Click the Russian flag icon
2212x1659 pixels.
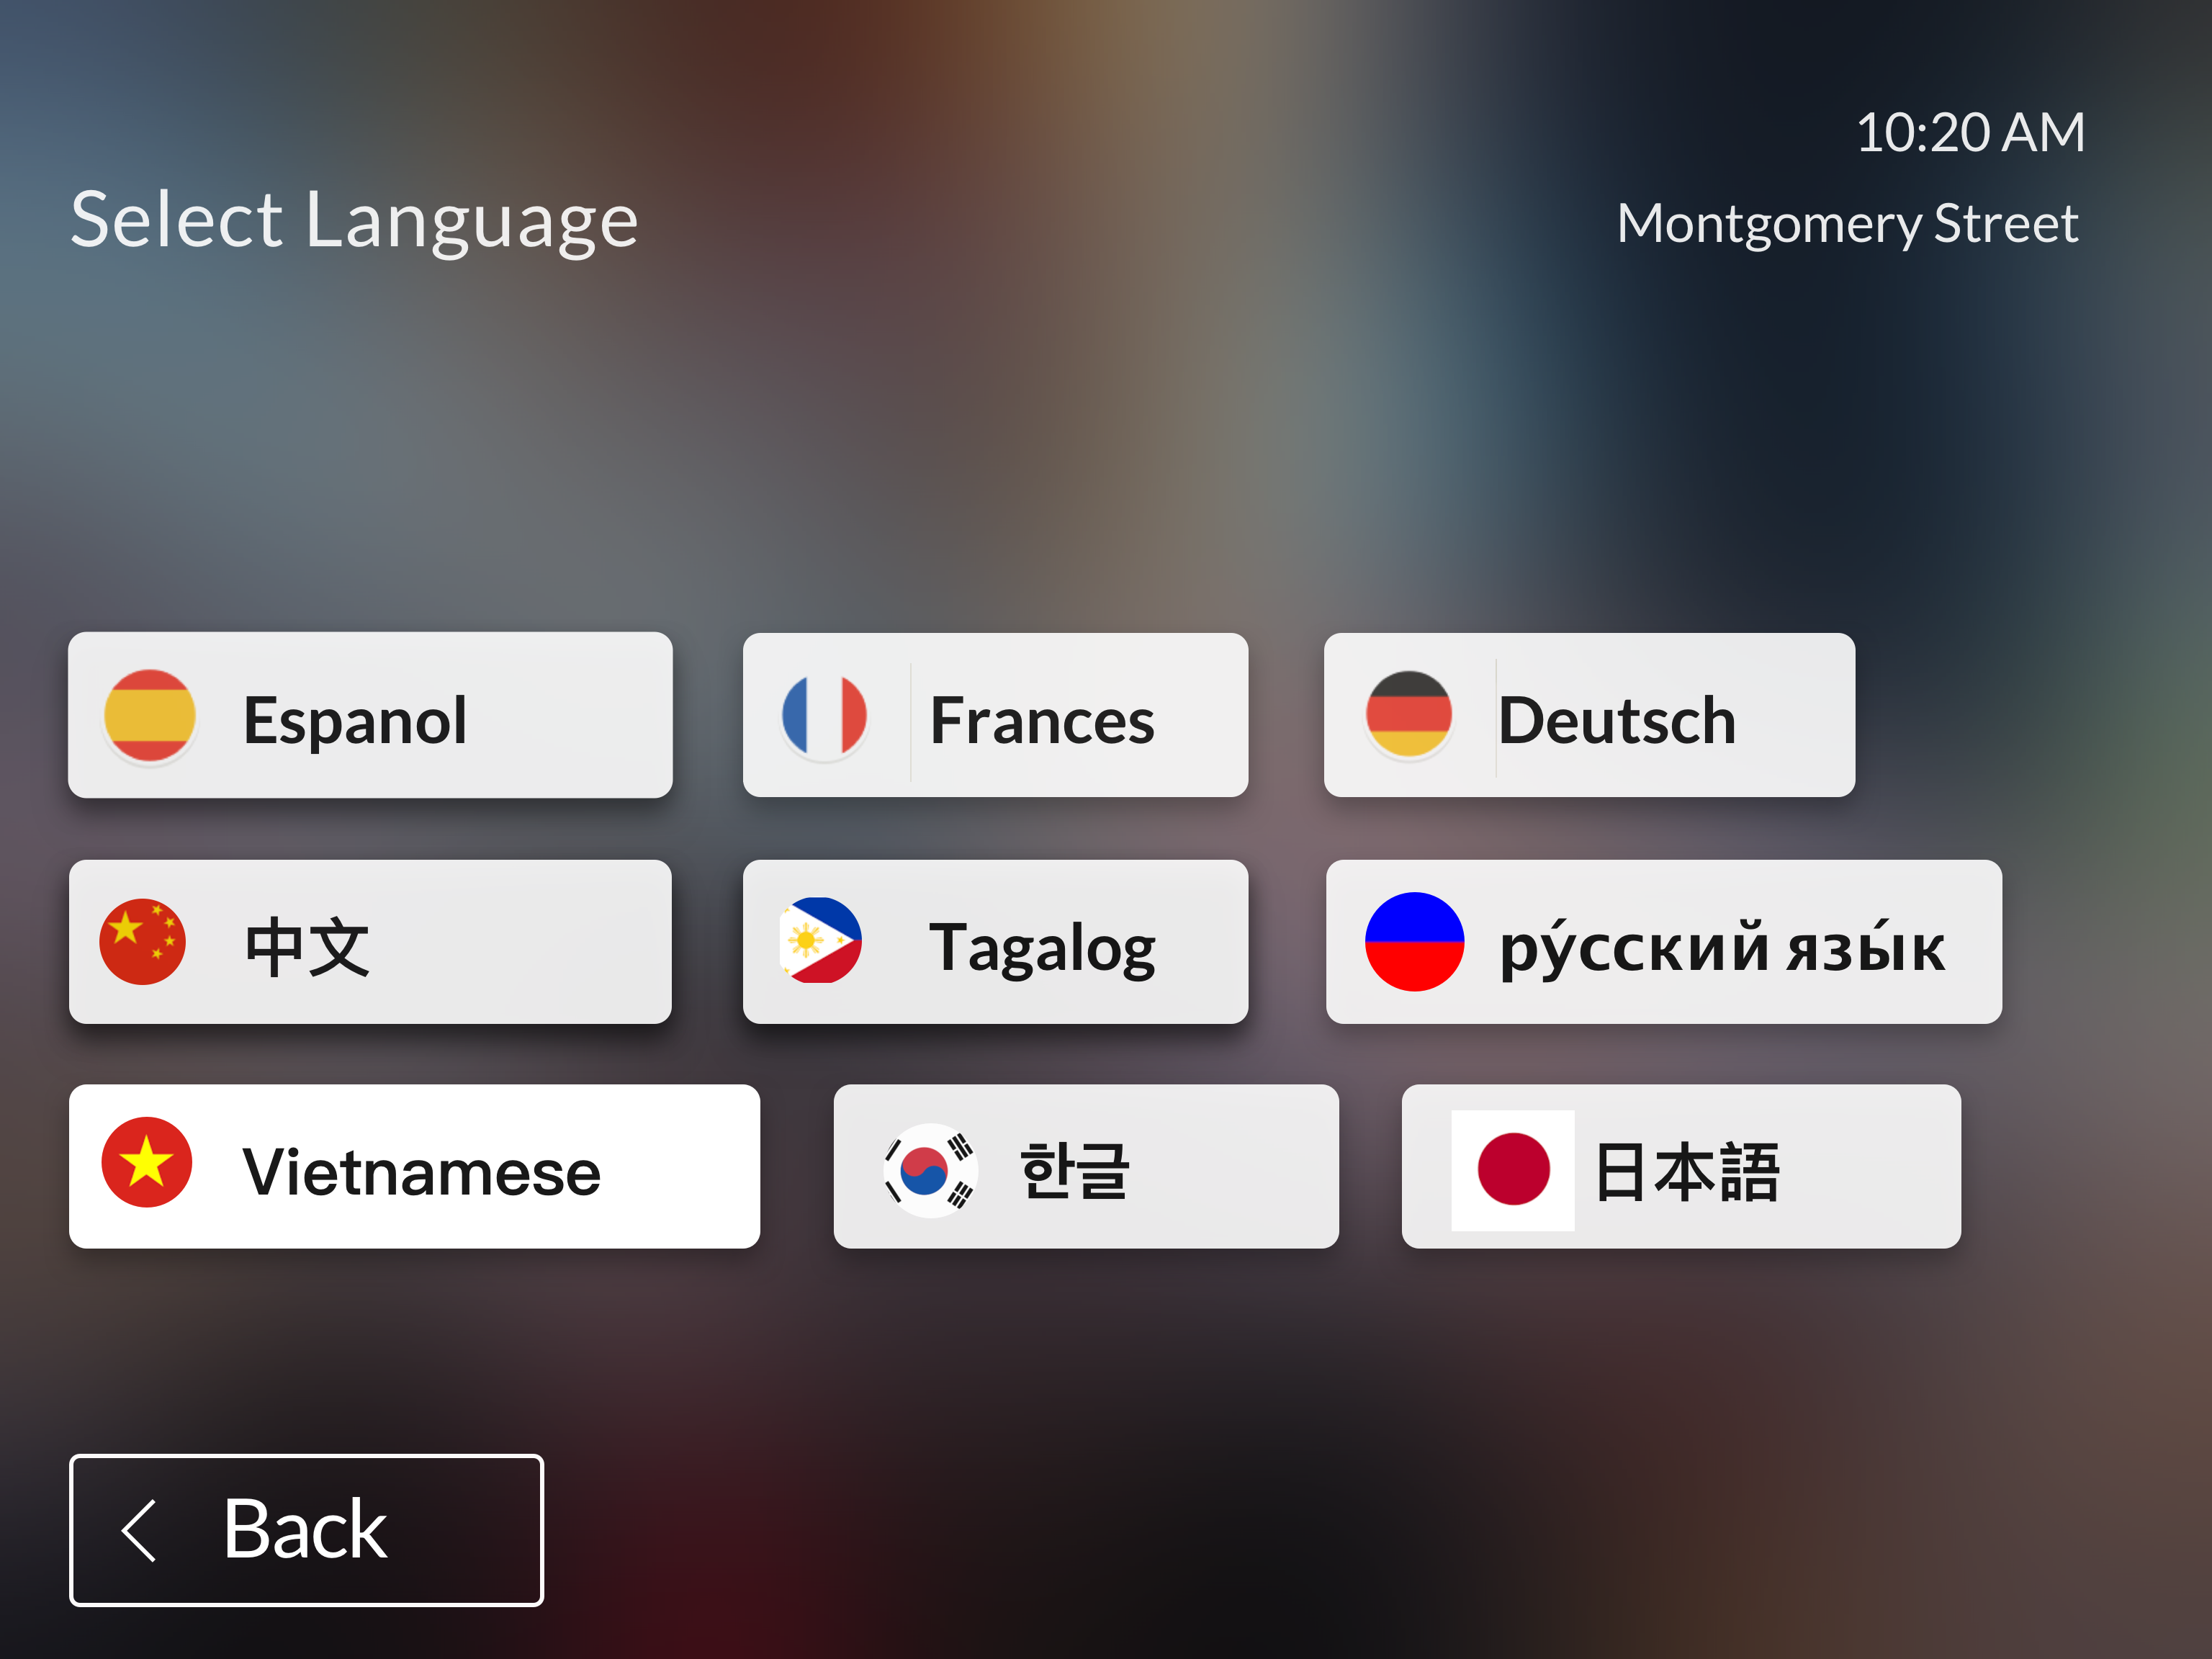point(1414,942)
